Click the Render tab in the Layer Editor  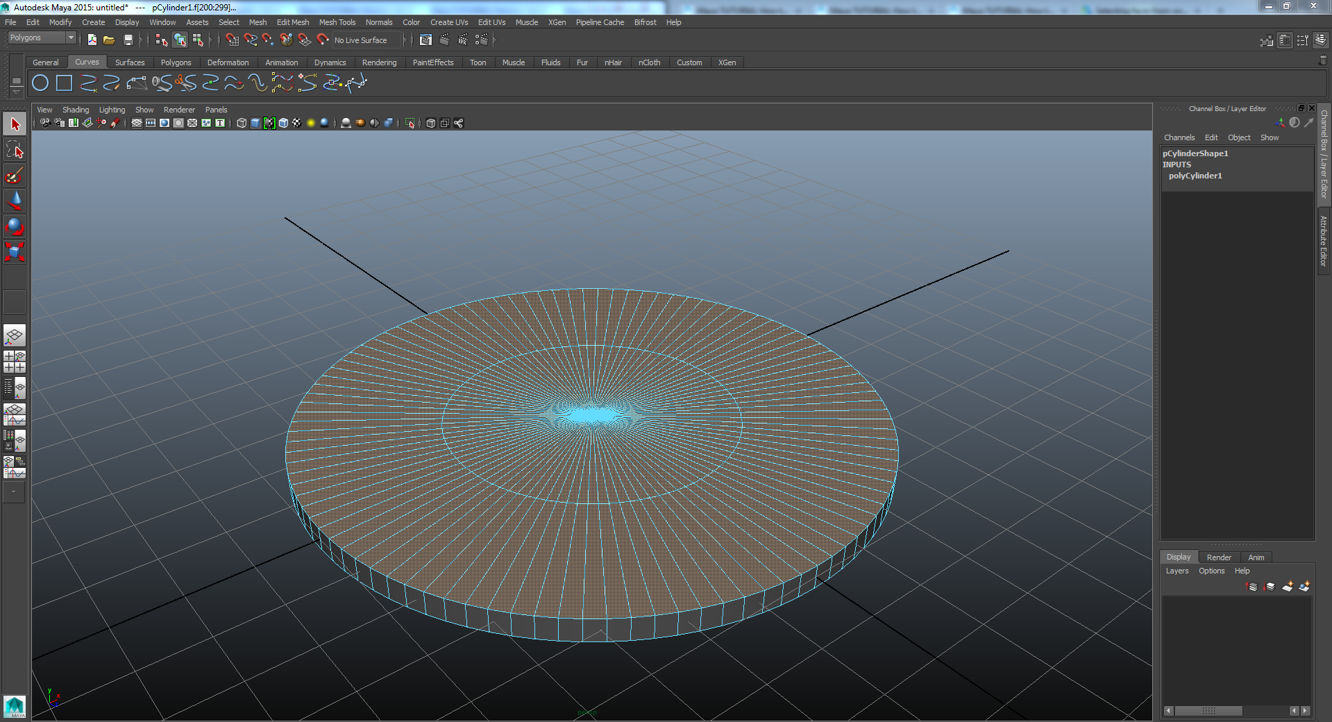point(1218,557)
